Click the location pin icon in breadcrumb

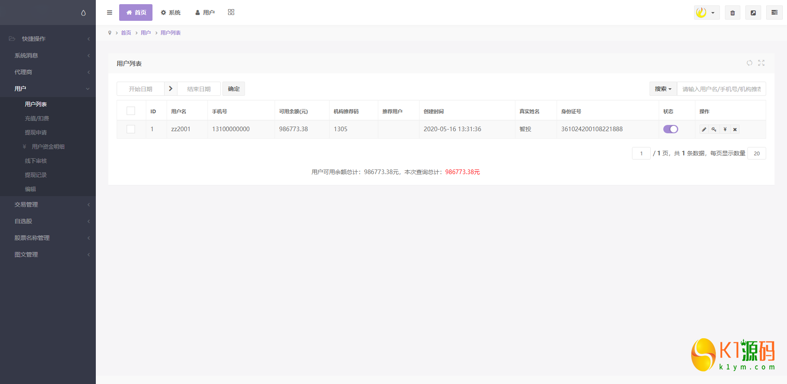tap(110, 33)
